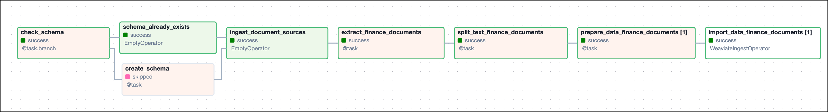The height and width of the screenshot is (112, 828).
Task: Click the pink skipped indicator in create_schema
Action: point(128,77)
